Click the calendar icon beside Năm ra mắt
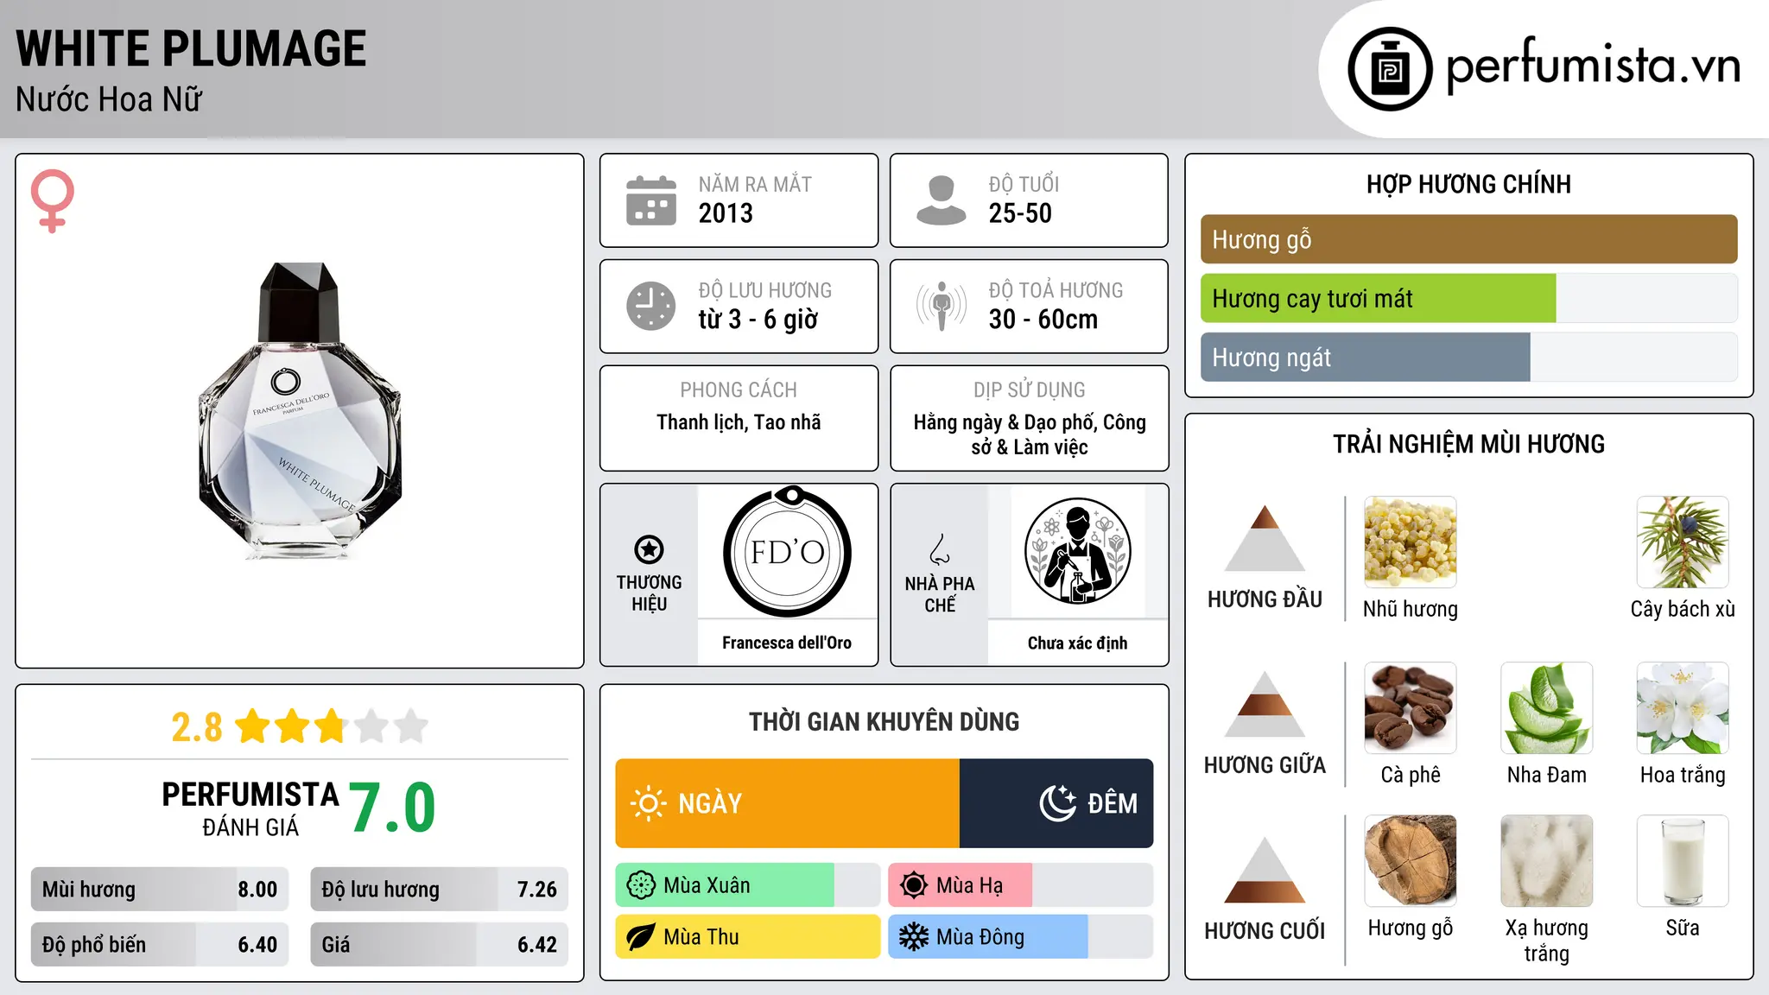This screenshot has height=995, width=1769. tap(651, 200)
